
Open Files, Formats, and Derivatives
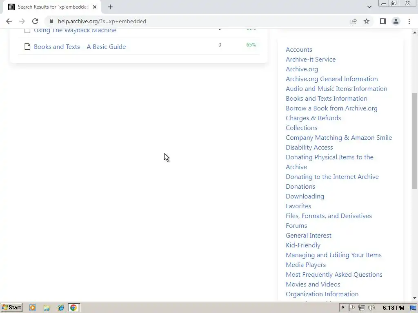[x=329, y=216]
